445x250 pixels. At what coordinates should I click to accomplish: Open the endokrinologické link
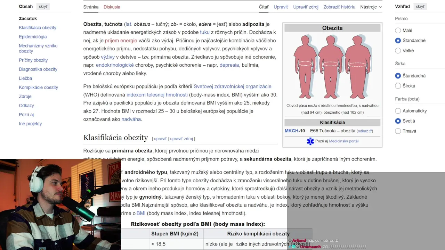[115, 65]
